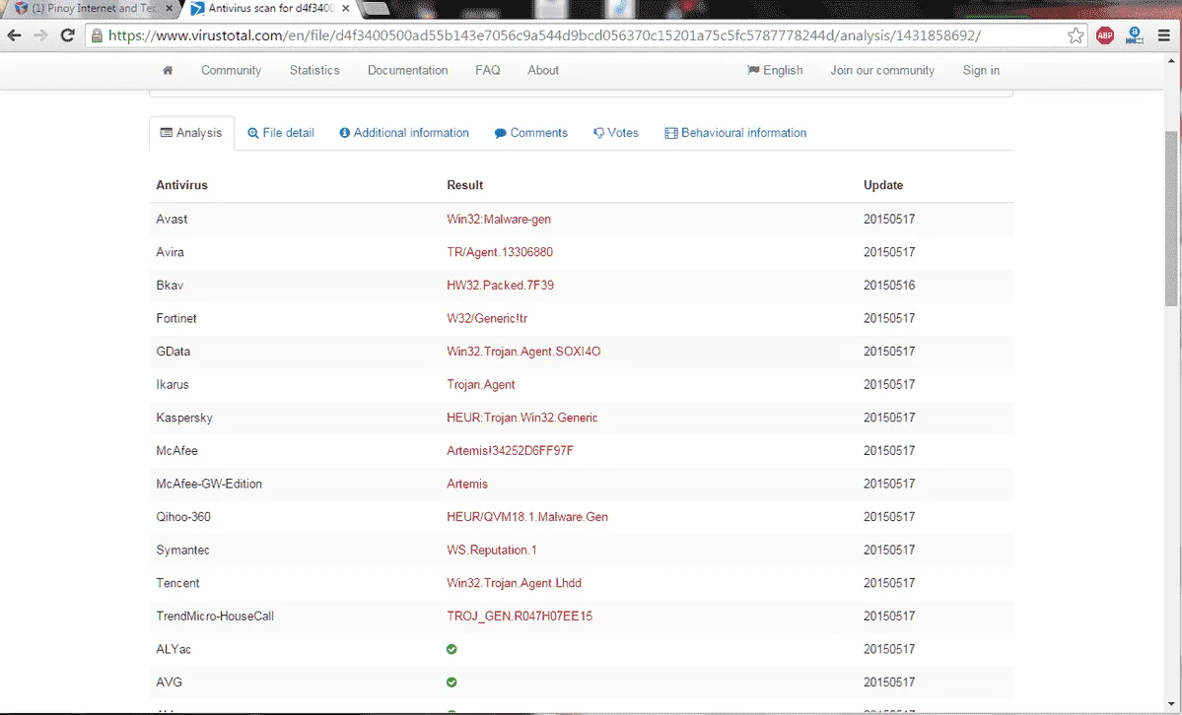
Task: Click the Fortinet antivirus name
Action: [176, 319]
